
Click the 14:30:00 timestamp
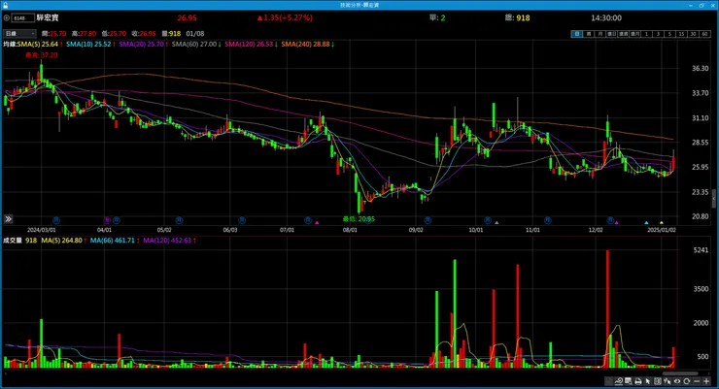606,17
